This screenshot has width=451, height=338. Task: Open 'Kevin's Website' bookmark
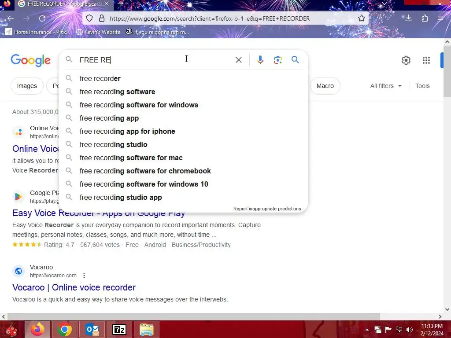coord(98,32)
